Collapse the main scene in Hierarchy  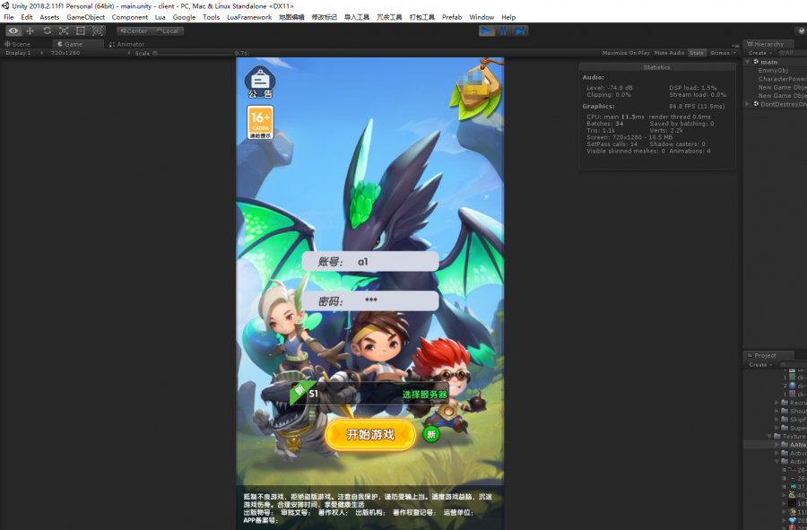tap(747, 62)
